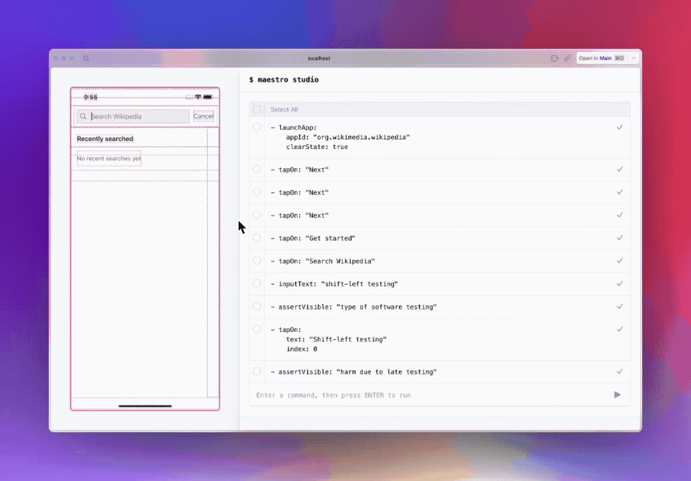Click the home indicator bar on the device
The image size is (691, 481).
145,406
